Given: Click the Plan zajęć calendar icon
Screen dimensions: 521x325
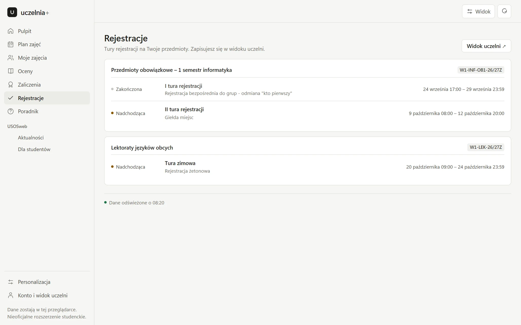Looking at the screenshot, I should pyautogui.click(x=10, y=44).
